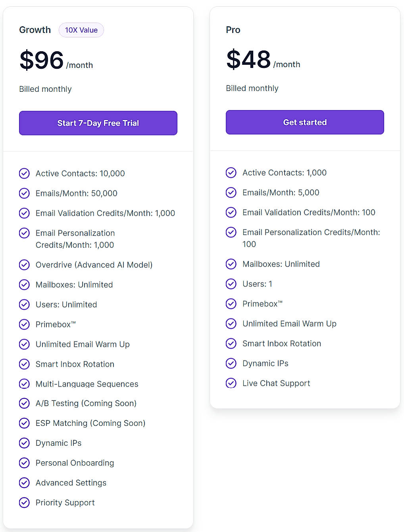404x532 pixels.
Task: Click the Multi-Language Sequences list item
Action: click(x=87, y=384)
